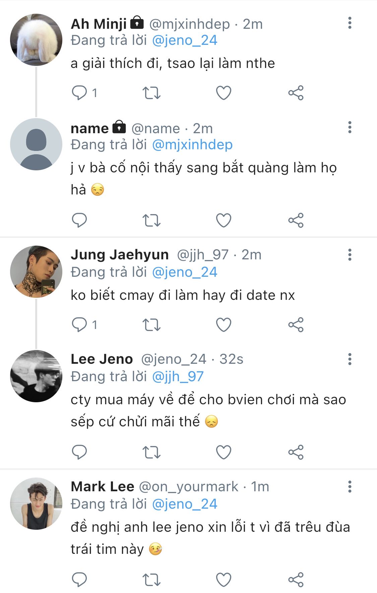Viewport: 377px width, 593px height.
Task: Reply to Ah Minji's tweet
Action: click(x=79, y=93)
